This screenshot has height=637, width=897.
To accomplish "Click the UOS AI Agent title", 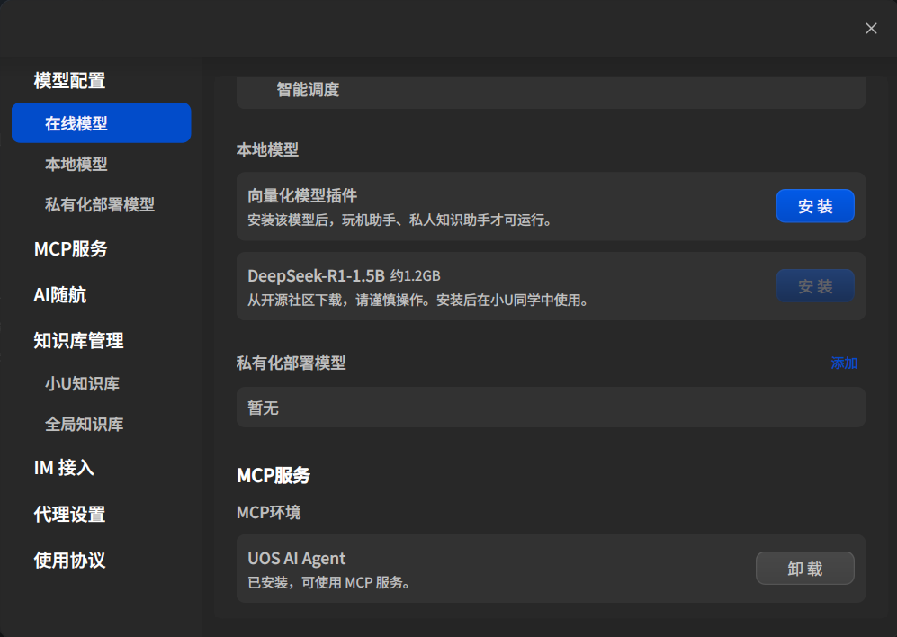I will tap(296, 559).
